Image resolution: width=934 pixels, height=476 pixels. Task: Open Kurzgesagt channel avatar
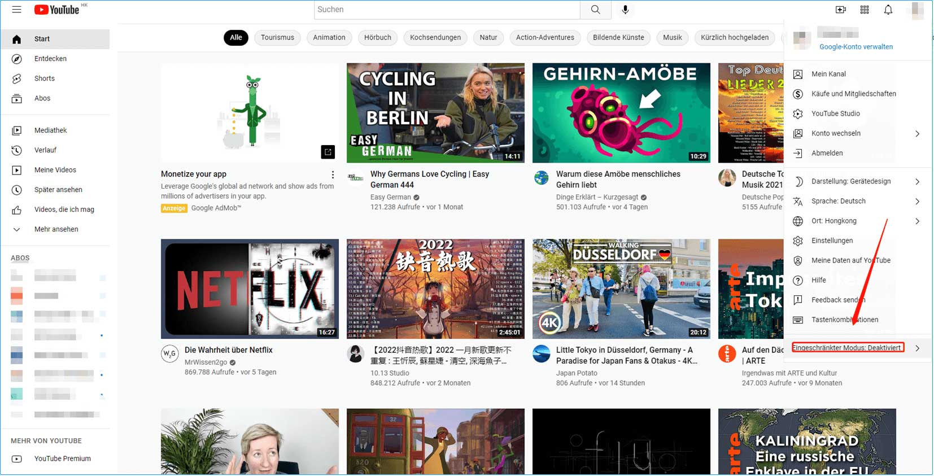[542, 178]
